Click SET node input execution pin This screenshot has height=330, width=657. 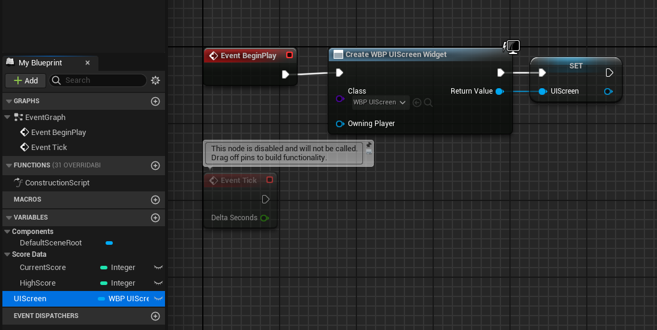(x=542, y=73)
